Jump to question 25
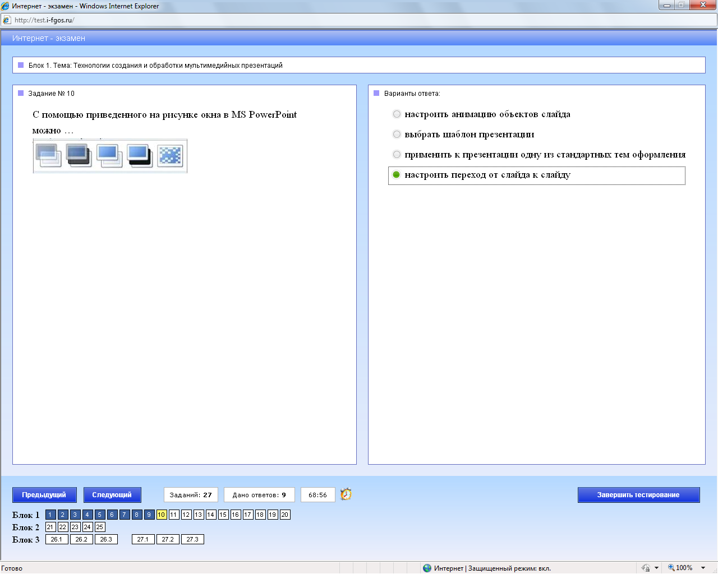 (100, 527)
